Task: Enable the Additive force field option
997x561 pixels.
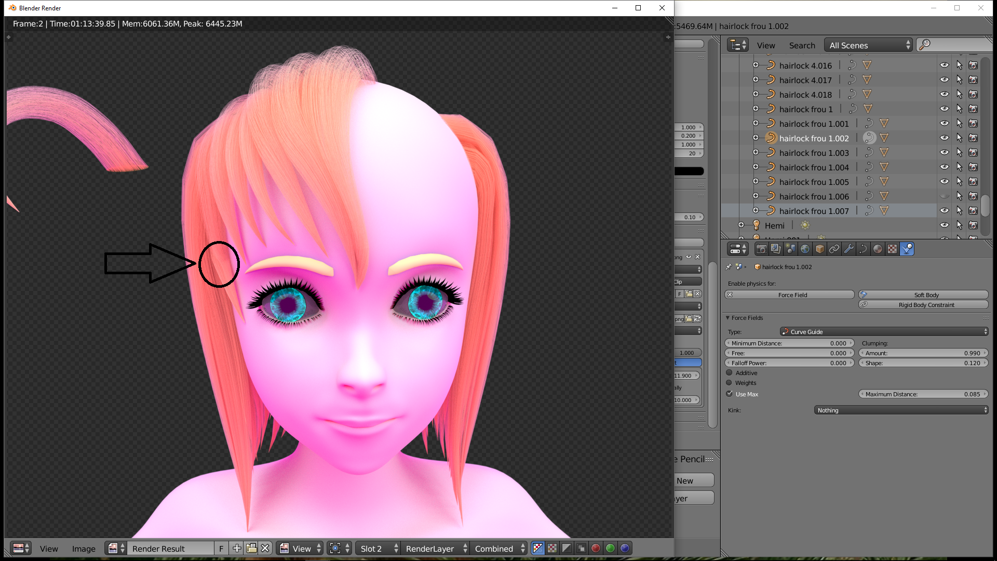Action: (729, 372)
